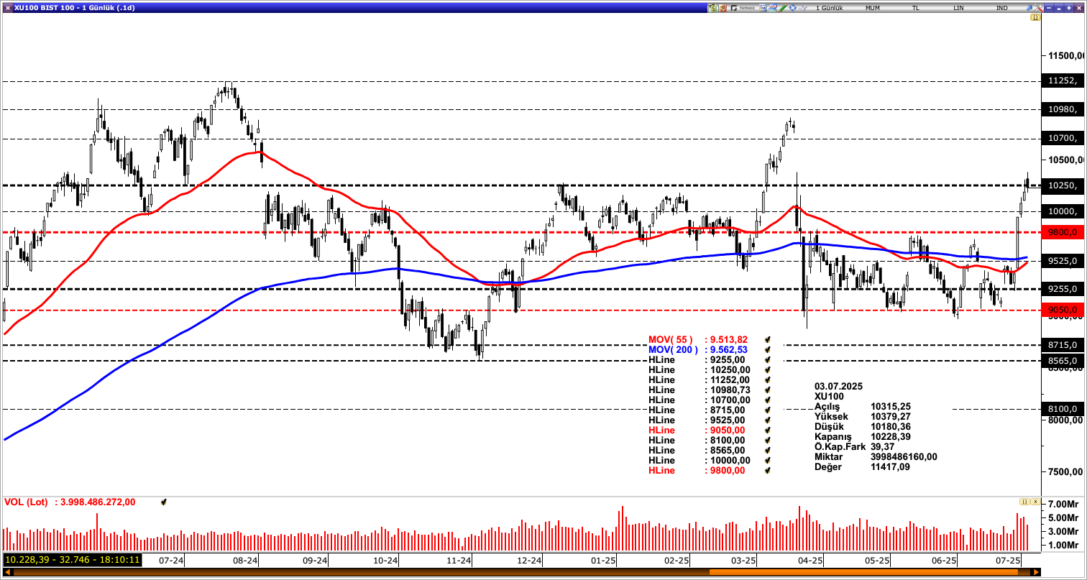Click the 07-25 date axis marker
Screen dimensions: 1087x580
(1009, 560)
